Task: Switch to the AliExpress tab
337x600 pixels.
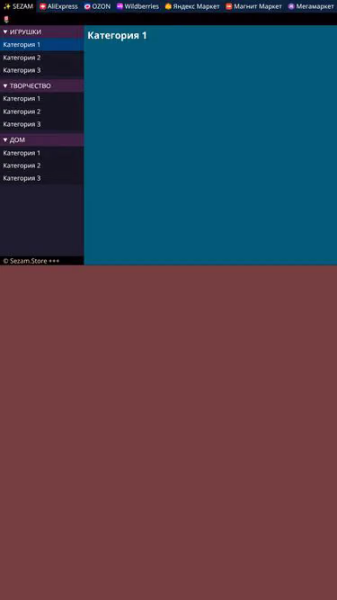Action: 58,6
